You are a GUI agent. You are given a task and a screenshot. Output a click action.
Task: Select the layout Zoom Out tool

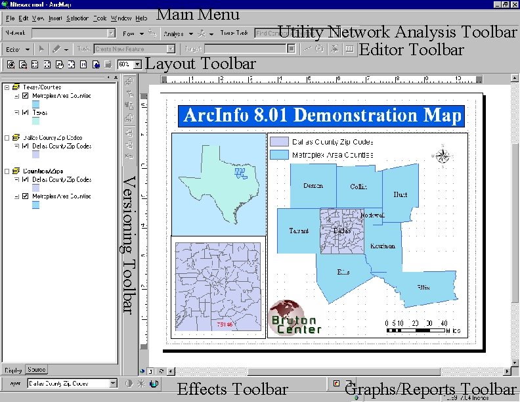[x=23, y=64]
